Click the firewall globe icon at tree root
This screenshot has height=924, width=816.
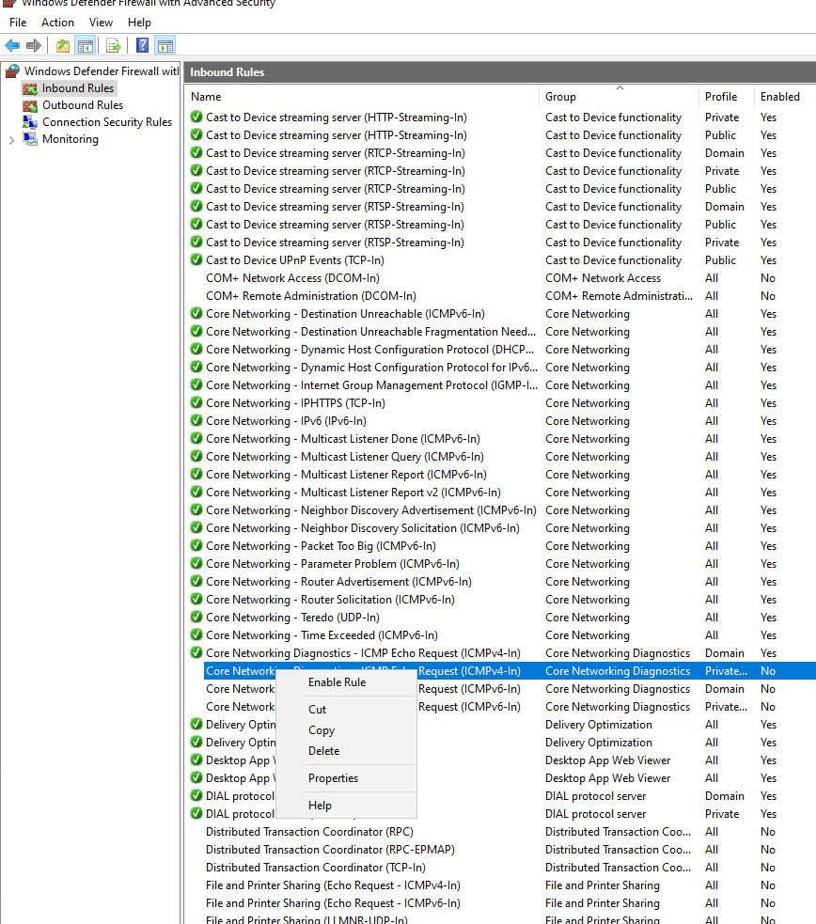point(12,71)
